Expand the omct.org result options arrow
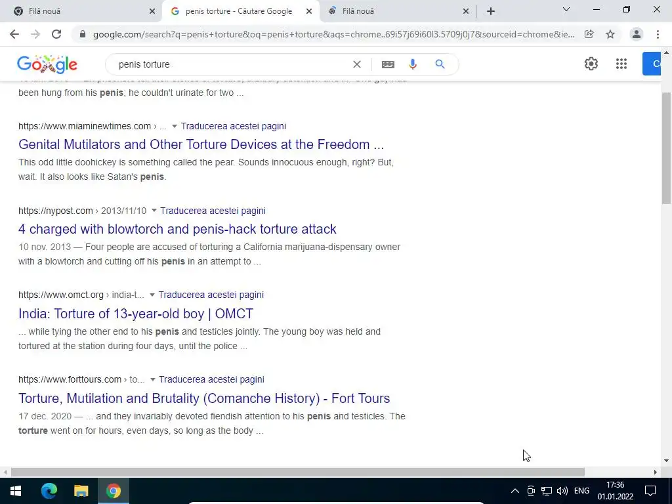This screenshot has height=504, width=672. pos(152,295)
